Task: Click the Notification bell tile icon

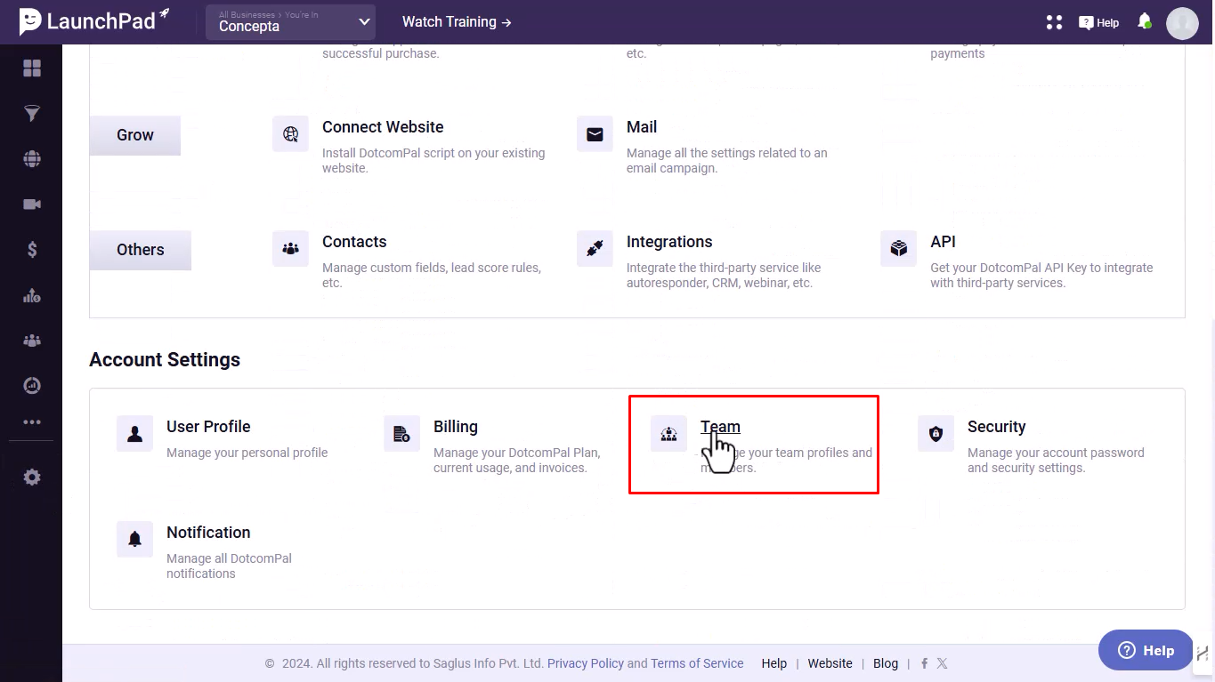Action: click(134, 540)
